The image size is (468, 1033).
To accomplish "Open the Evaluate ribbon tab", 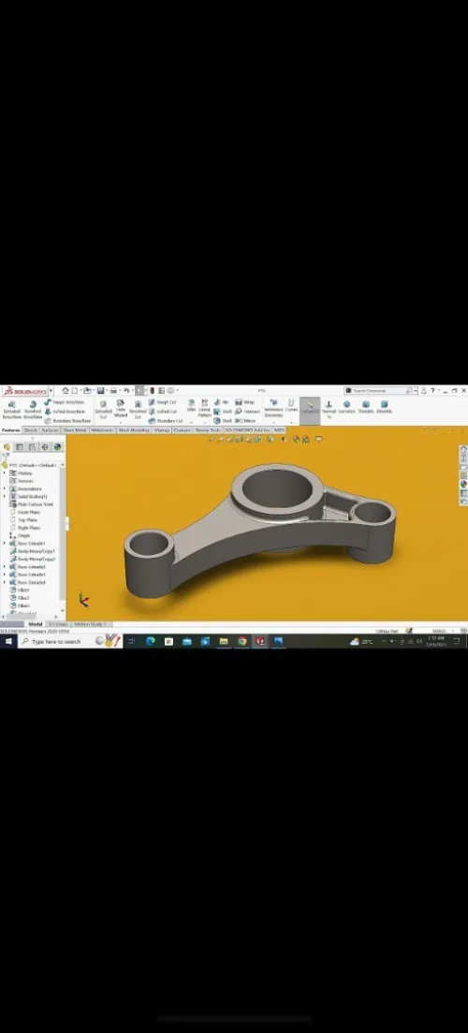I will [x=183, y=430].
